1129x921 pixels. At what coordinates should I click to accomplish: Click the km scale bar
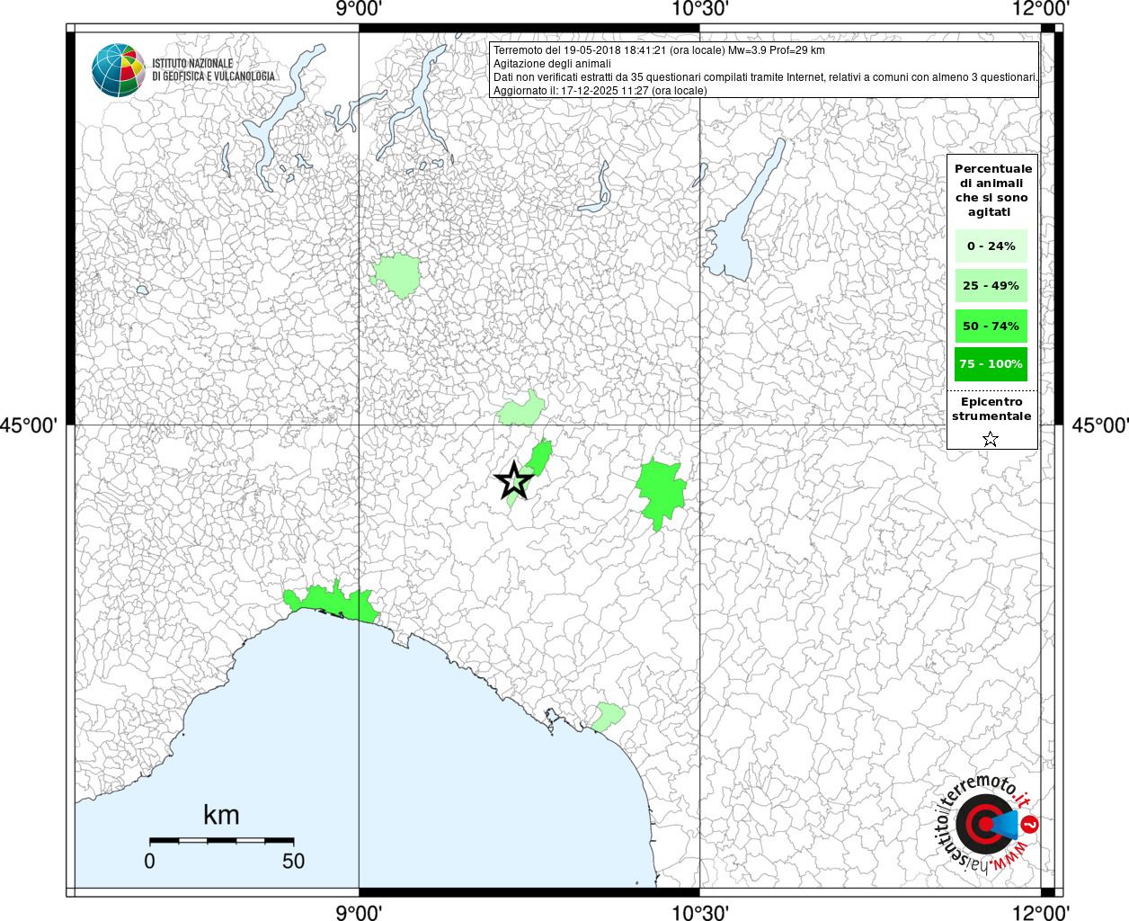[221, 840]
